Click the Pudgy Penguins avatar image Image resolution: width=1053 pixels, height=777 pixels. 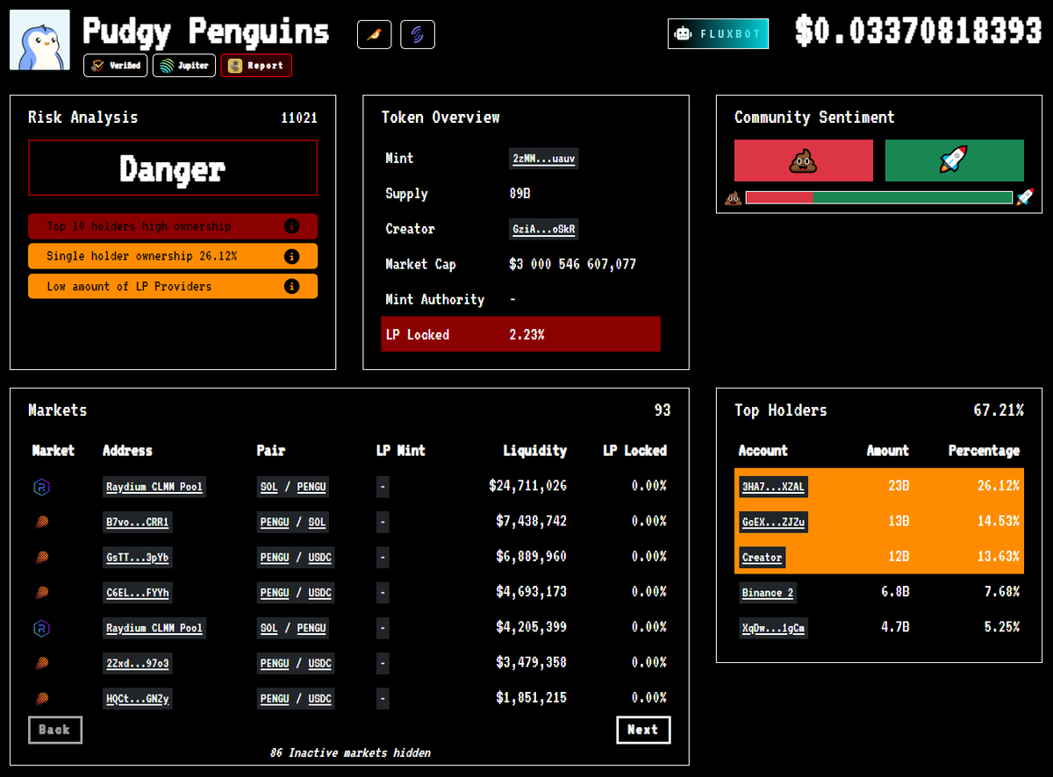40,40
